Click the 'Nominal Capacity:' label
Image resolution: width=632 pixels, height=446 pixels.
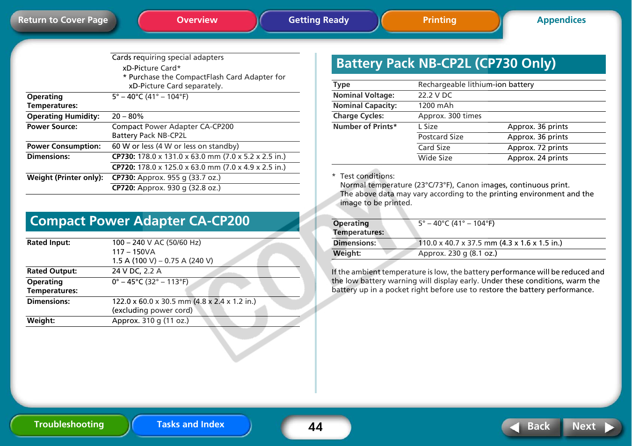(x=365, y=106)
